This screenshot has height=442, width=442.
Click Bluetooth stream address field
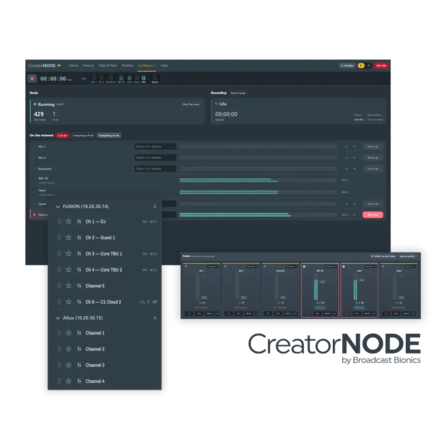[155, 169]
